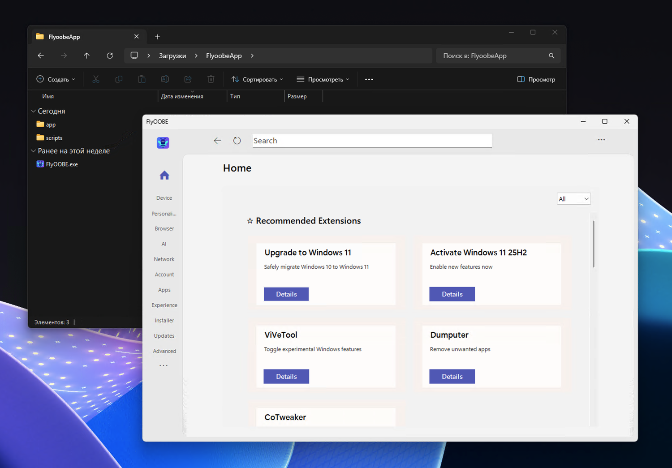The height and width of the screenshot is (468, 672).
Task: Expand path chevron after FlyoobeApp breadcrumb
Action: click(x=252, y=56)
